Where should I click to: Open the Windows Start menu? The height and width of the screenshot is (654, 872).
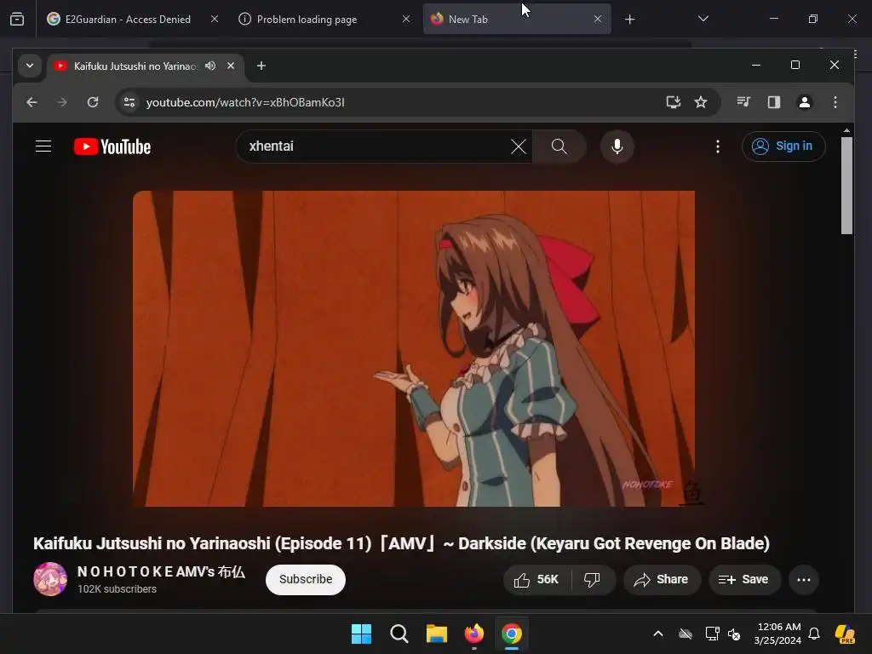[x=361, y=634]
